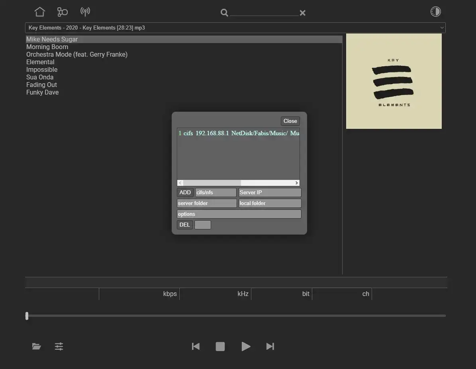
Task: Open the folder browser icon
Action: (x=37, y=346)
